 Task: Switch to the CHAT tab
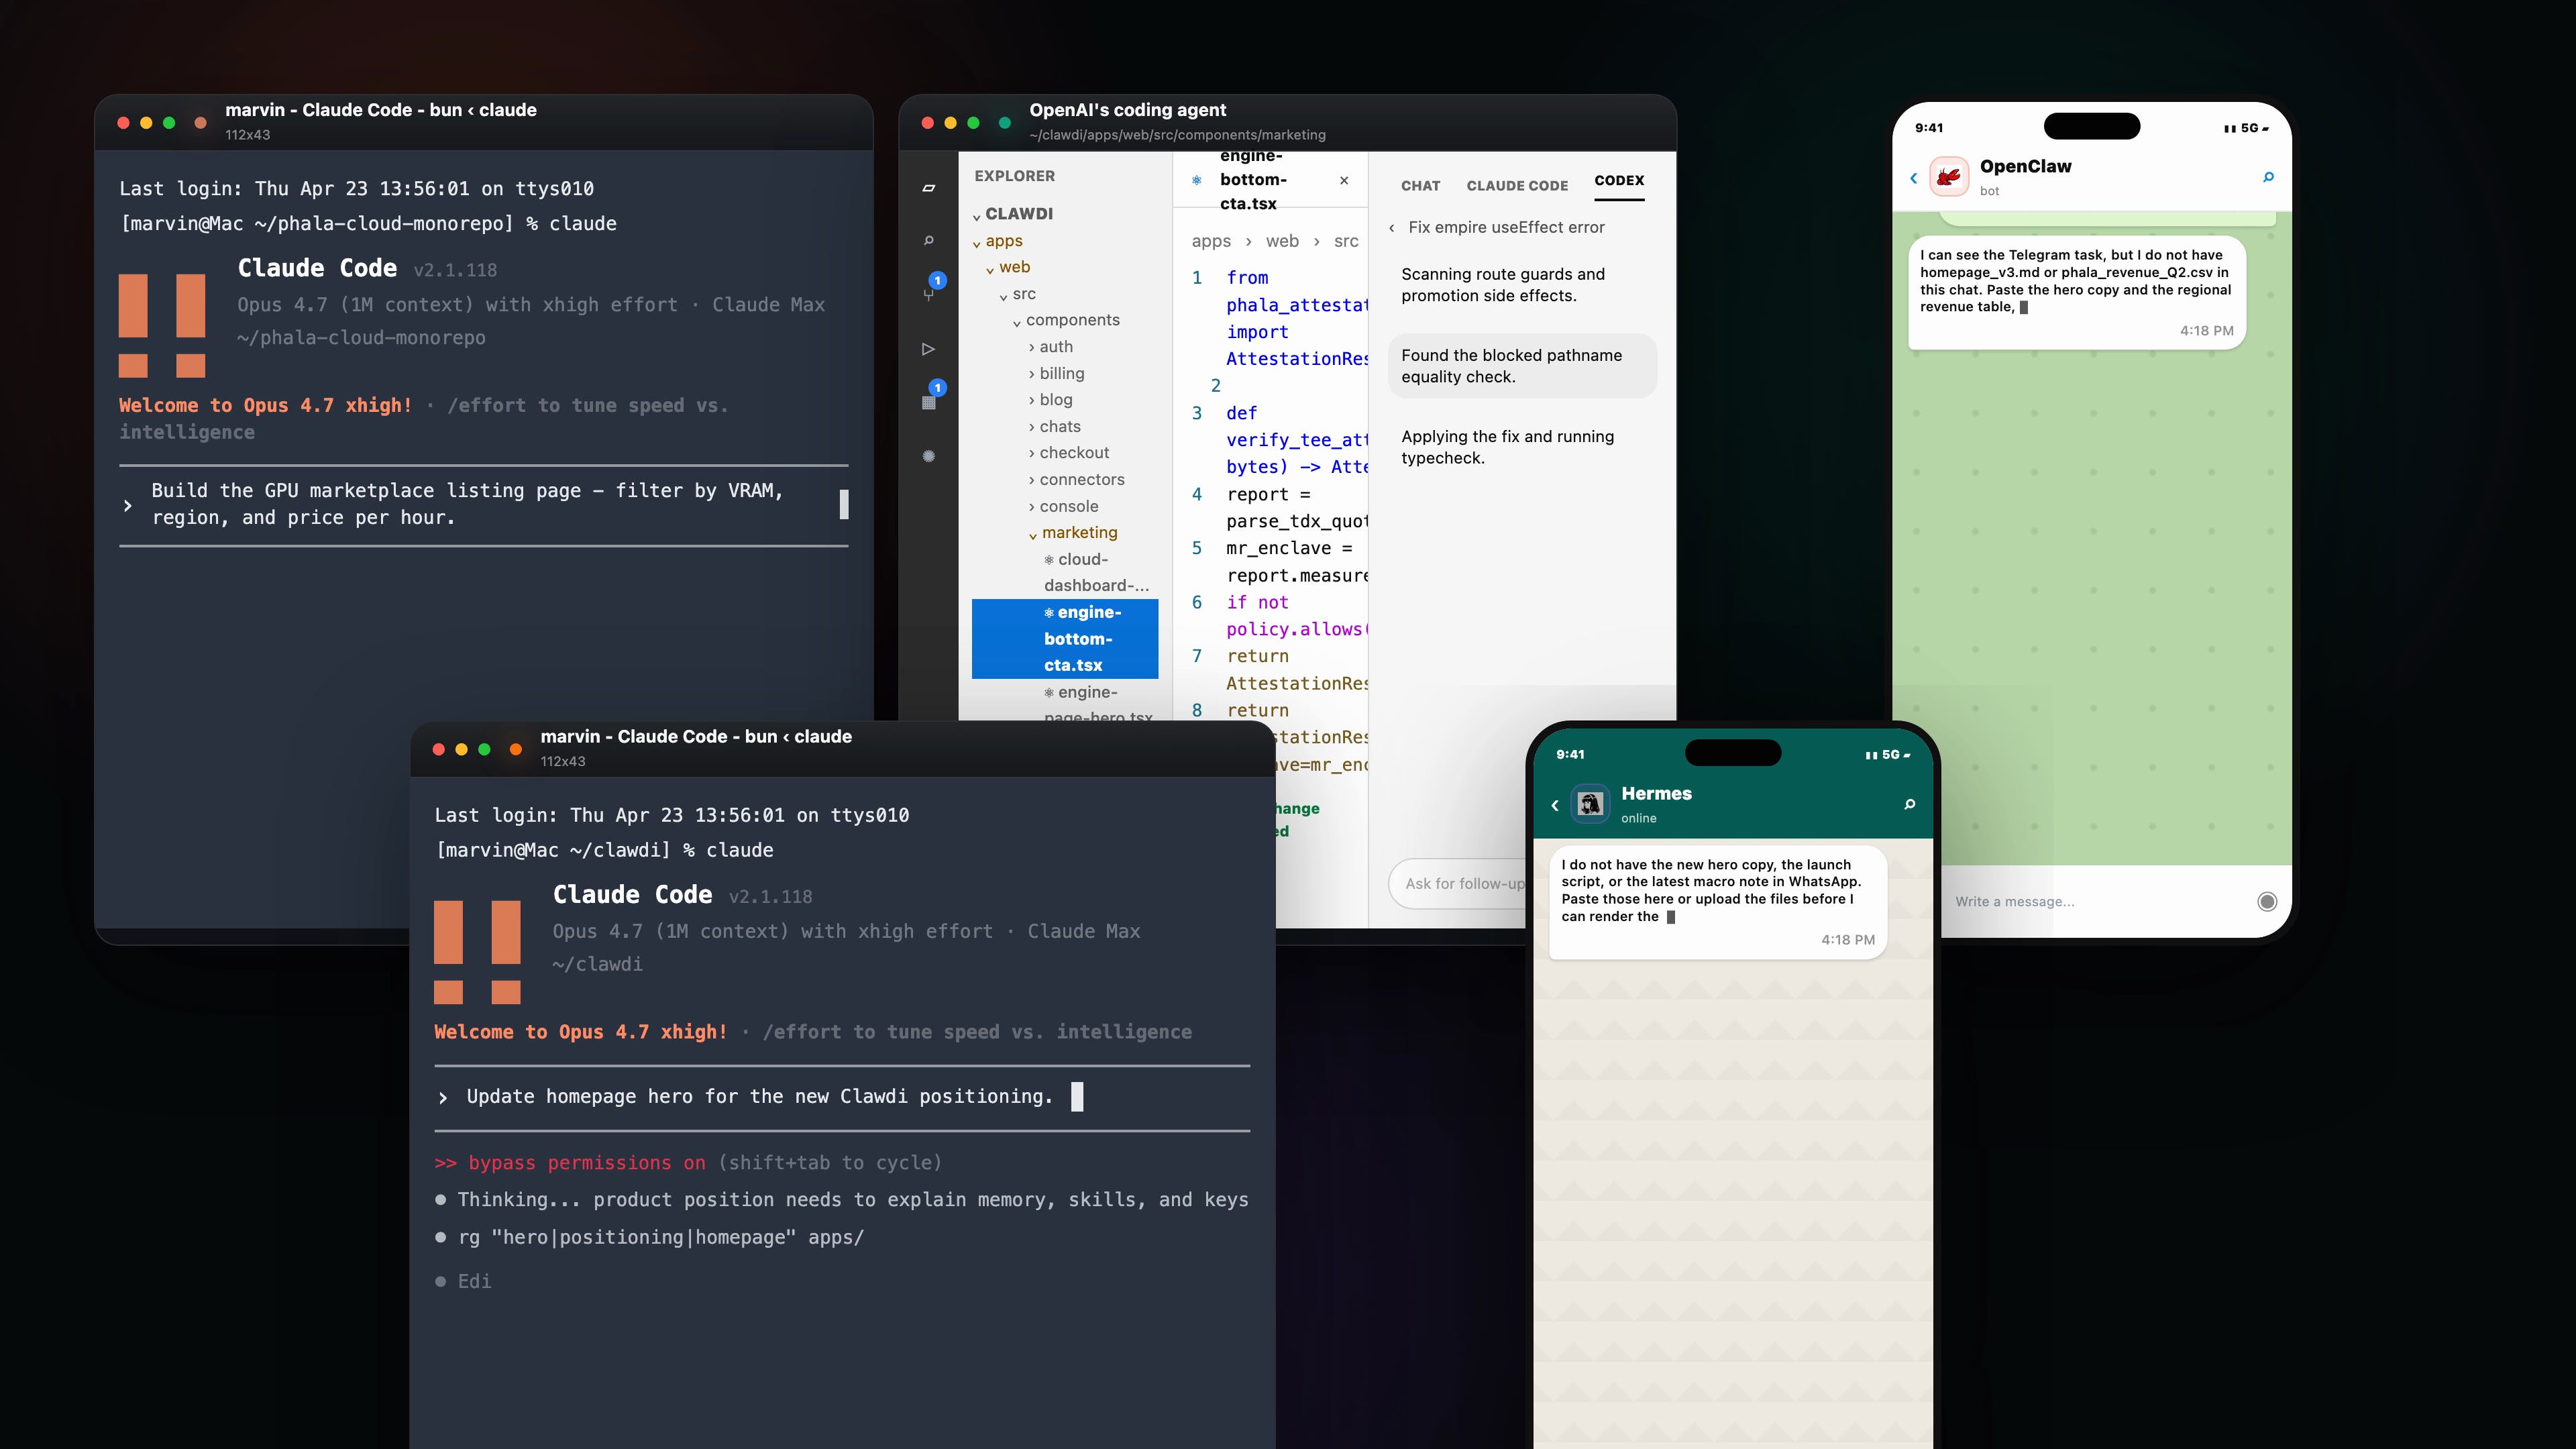pos(1420,186)
